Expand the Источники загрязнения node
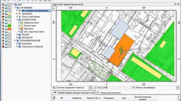Viewport: 181px width, 101px height. tap(17, 11)
